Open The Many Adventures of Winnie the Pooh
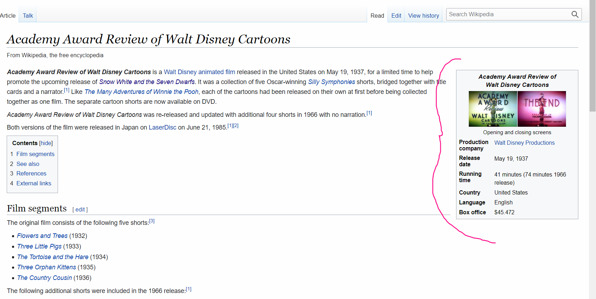The height and width of the screenshot is (299, 596). [142, 92]
